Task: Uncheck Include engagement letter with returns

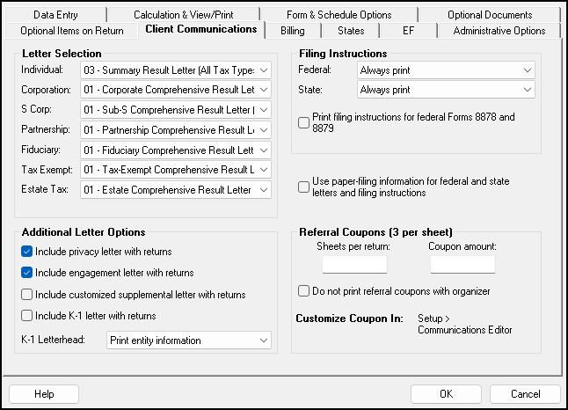Action: [26, 273]
